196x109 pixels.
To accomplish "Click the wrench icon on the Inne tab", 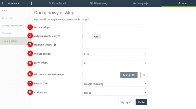I will pyautogui.click(x=179, y=3).
